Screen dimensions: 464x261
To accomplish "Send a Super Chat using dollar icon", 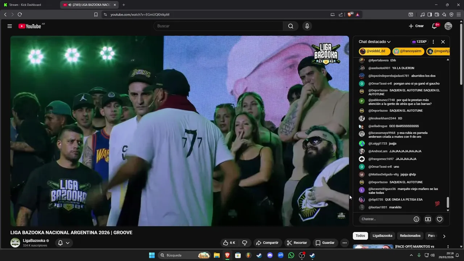I will point(428,219).
